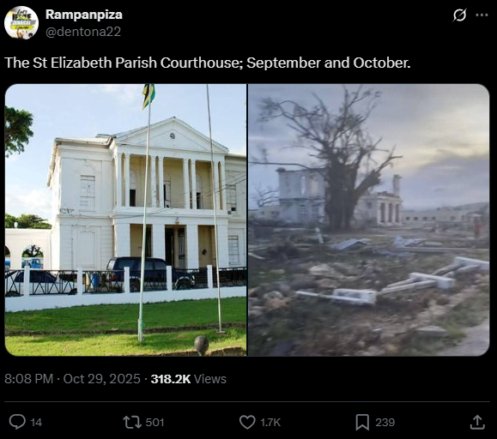Open the three-dot more options menu
Screen dimensions: 497x439
click(x=482, y=15)
